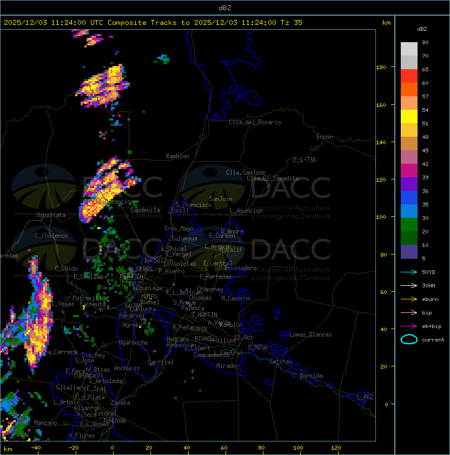Click the 'Clla.del_Rosario' place label
This screenshot has width=450, height=455.
(255, 122)
